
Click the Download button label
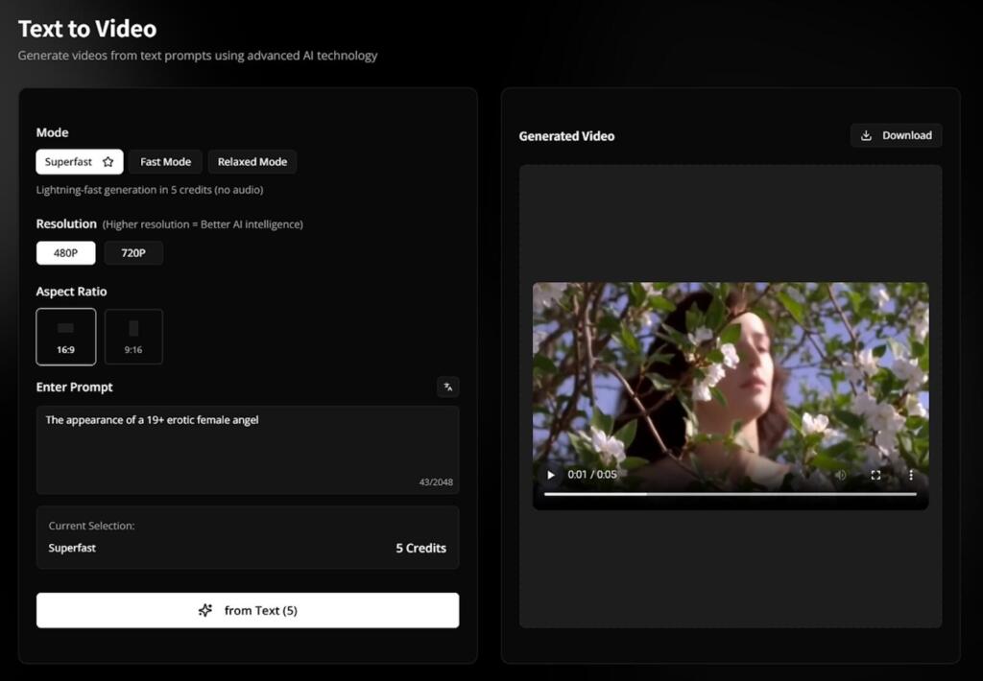906,135
